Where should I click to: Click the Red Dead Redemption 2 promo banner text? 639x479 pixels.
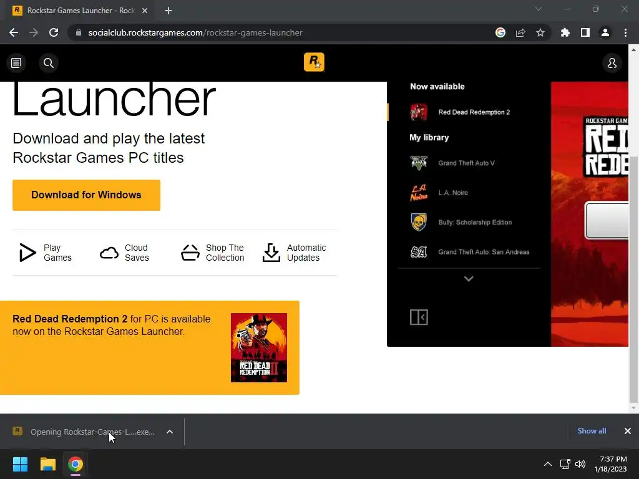click(x=111, y=325)
